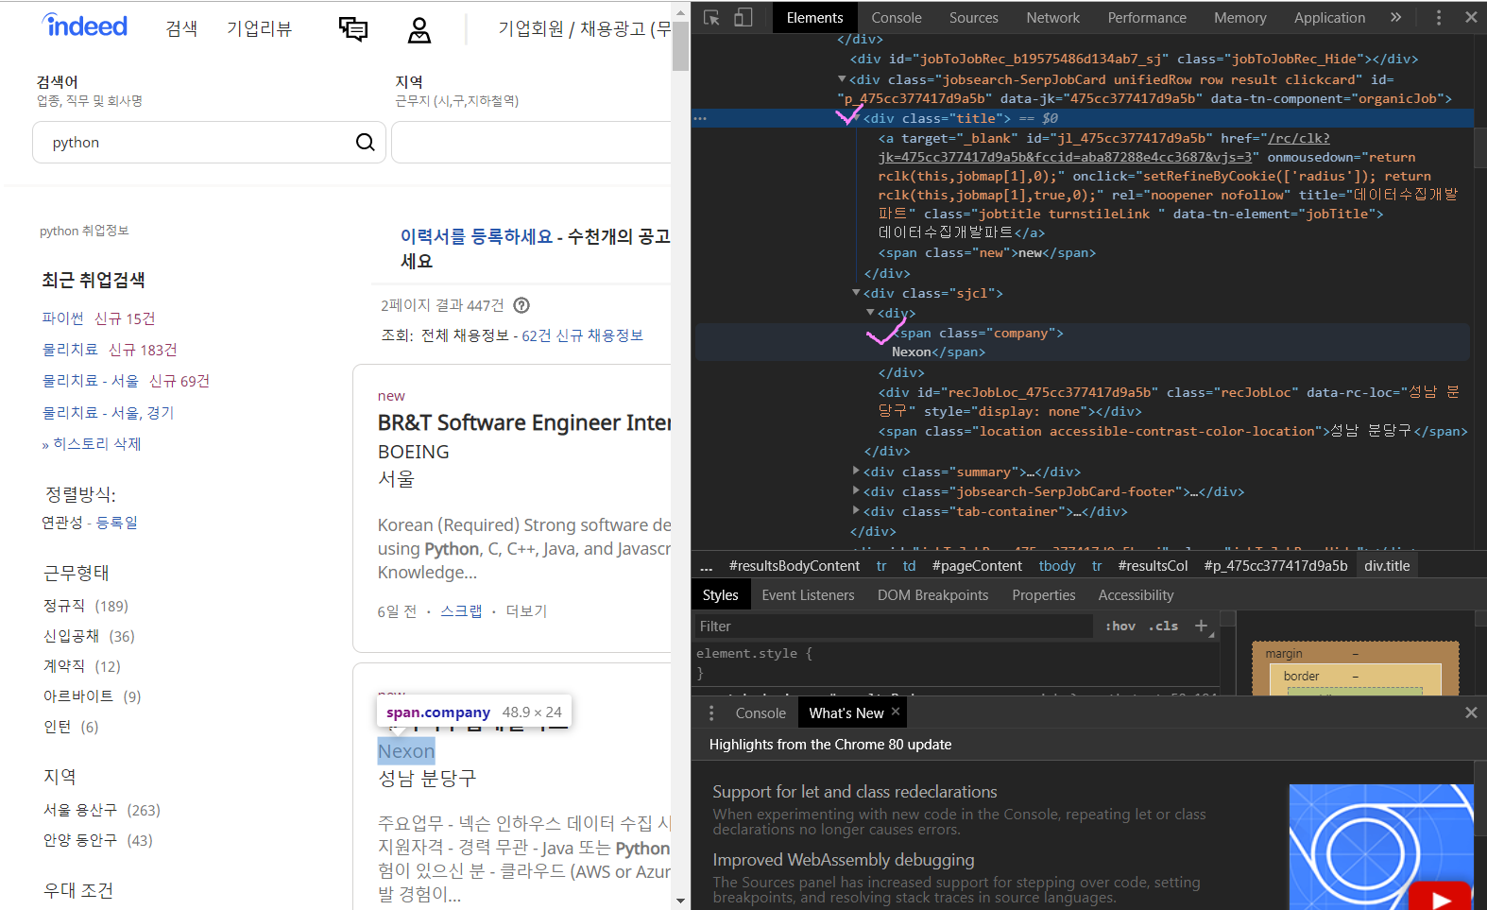Open the Performance tab
Screen dimensions: 1487x910
click(x=1147, y=18)
